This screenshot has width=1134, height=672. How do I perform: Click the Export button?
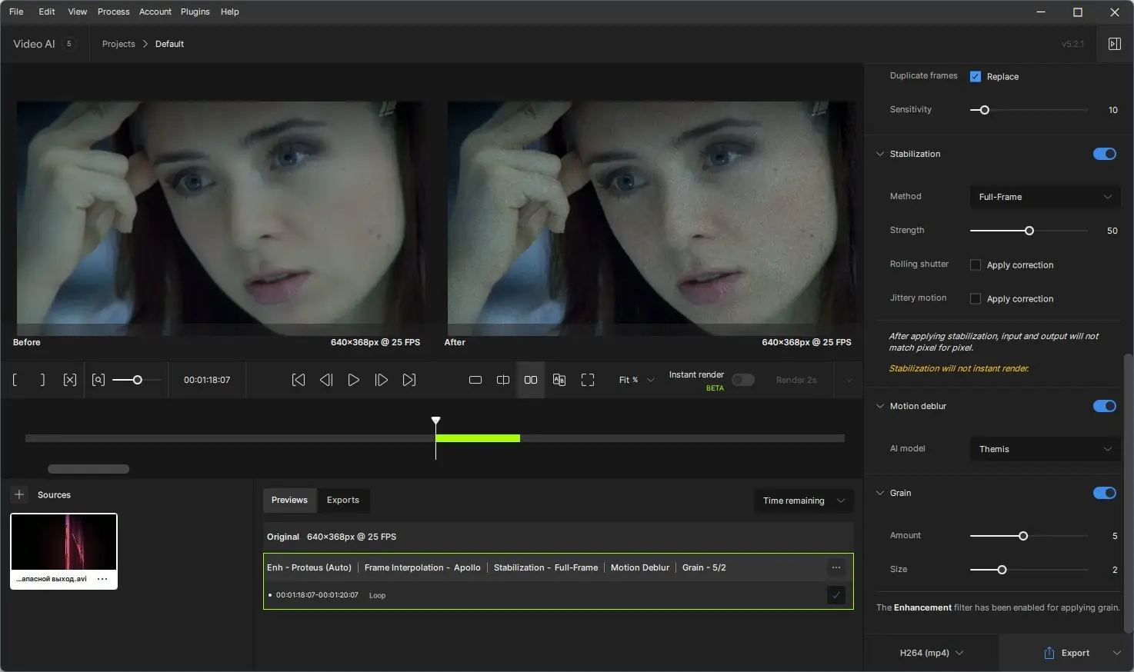click(1067, 653)
